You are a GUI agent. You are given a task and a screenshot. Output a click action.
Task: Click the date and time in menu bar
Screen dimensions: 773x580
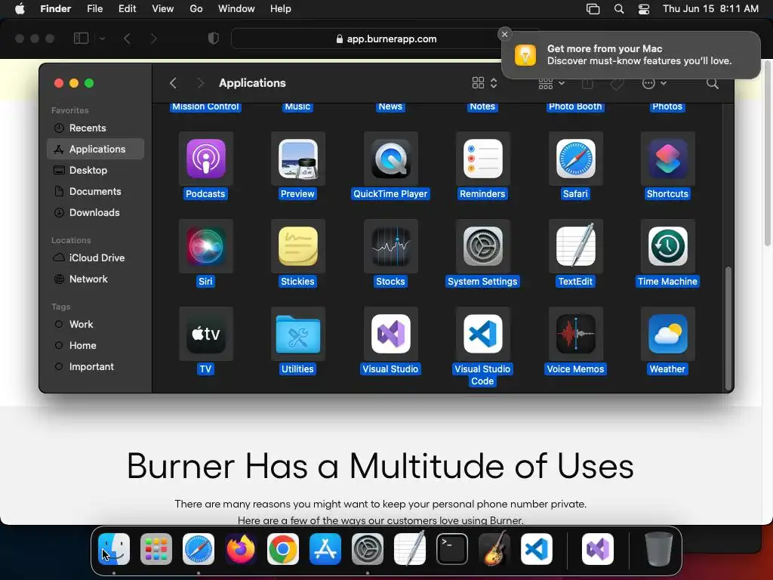coord(710,9)
